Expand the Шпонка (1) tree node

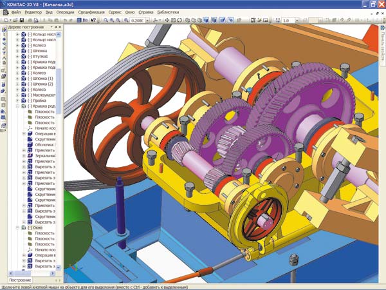[x=17, y=78]
